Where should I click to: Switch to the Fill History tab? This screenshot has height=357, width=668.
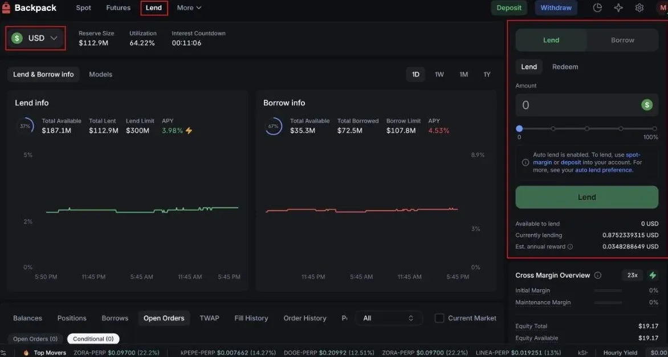coord(251,318)
